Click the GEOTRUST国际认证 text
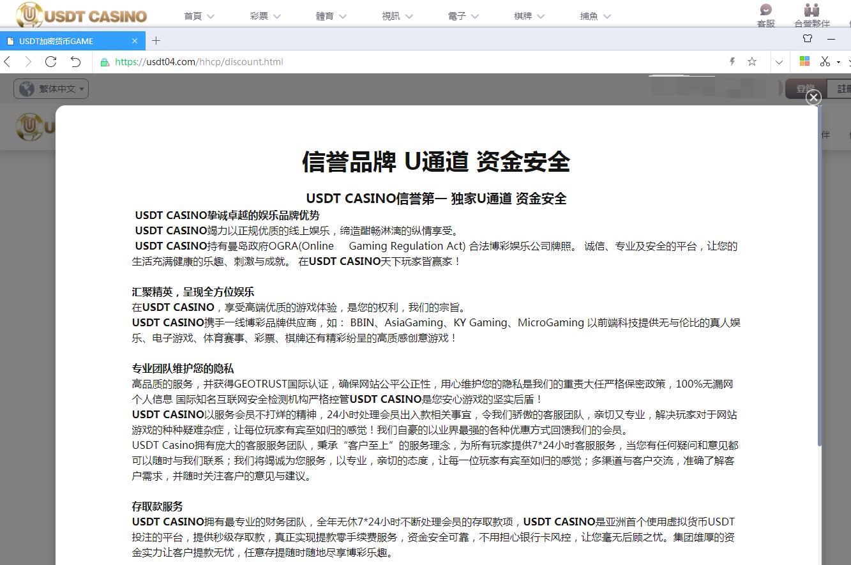 [x=282, y=384]
